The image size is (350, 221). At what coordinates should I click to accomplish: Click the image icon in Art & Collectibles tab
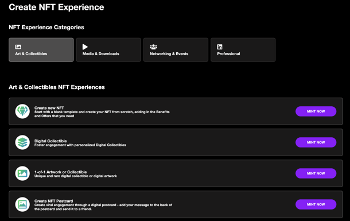18,47
